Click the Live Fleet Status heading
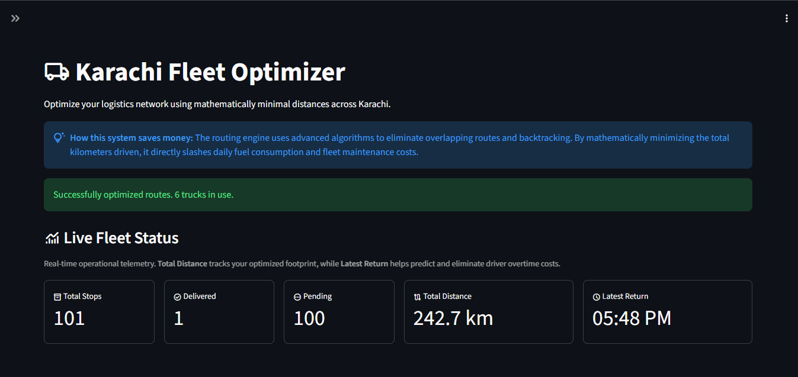 click(121, 239)
